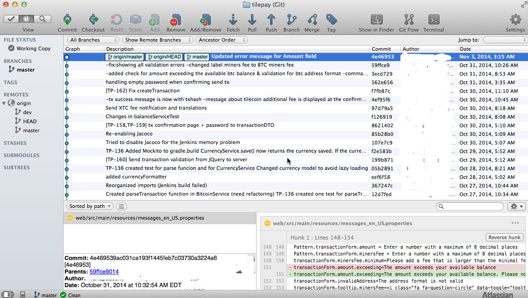Click master branch indicator in status bar

[x=45, y=295]
